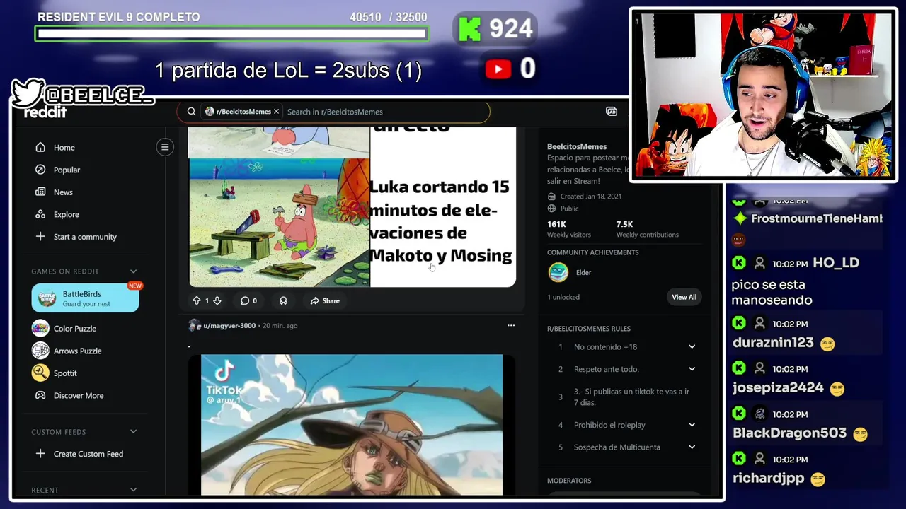Click duraznin123 username in chat
This screenshot has height=509, width=906.
[x=773, y=343]
